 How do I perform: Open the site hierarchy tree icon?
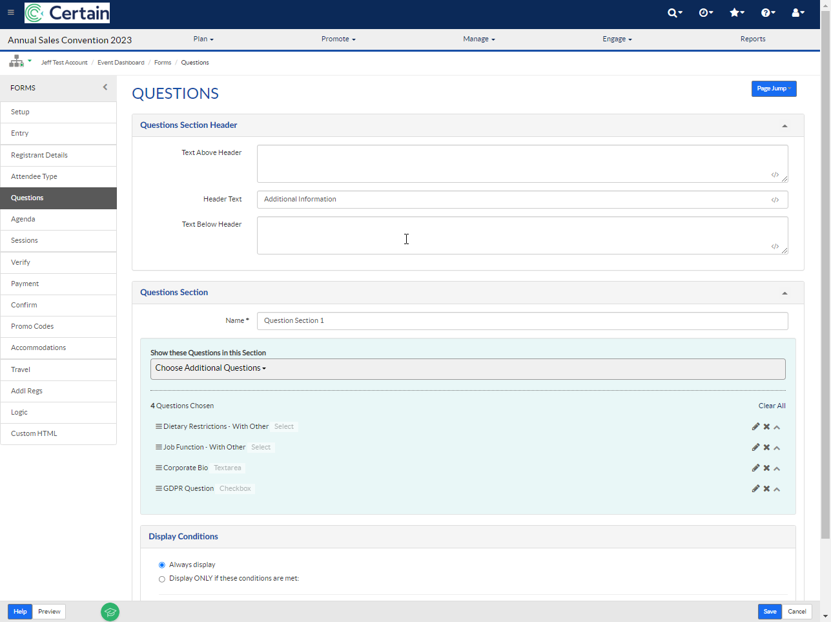pyautogui.click(x=16, y=61)
